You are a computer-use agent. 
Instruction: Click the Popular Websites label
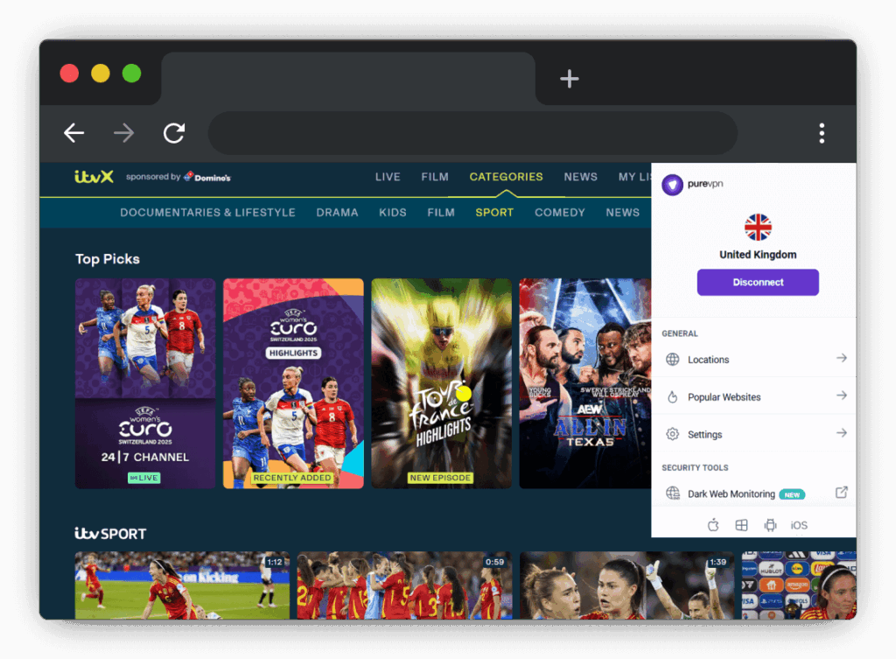point(724,397)
